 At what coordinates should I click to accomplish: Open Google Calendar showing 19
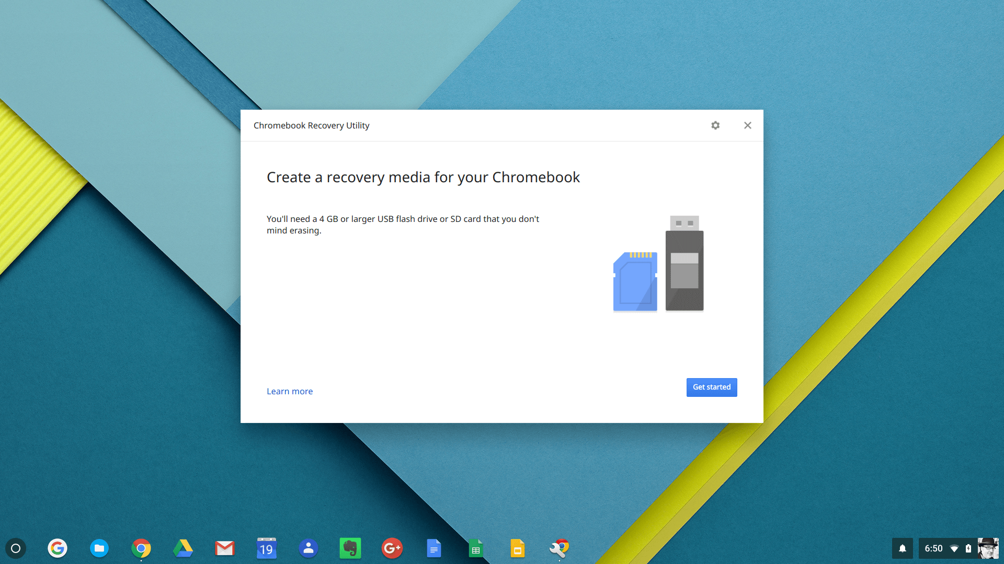point(267,548)
